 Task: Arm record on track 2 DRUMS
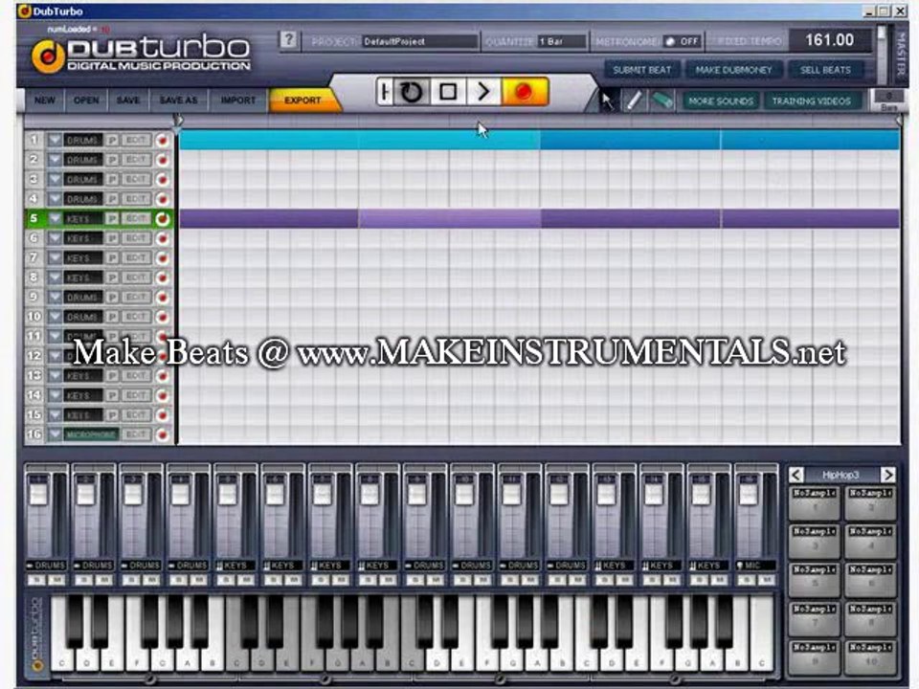click(163, 160)
